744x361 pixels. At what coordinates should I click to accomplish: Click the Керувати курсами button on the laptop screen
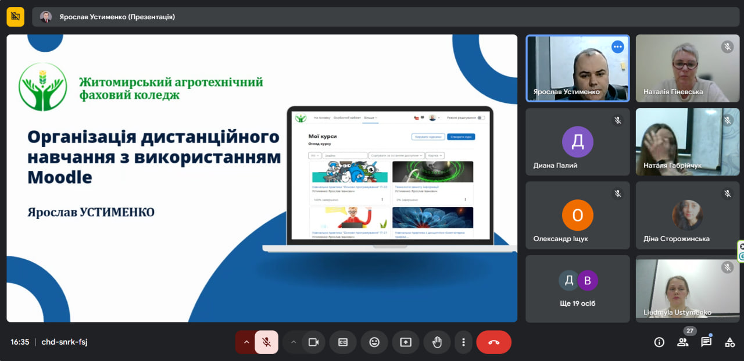[428, 137]
